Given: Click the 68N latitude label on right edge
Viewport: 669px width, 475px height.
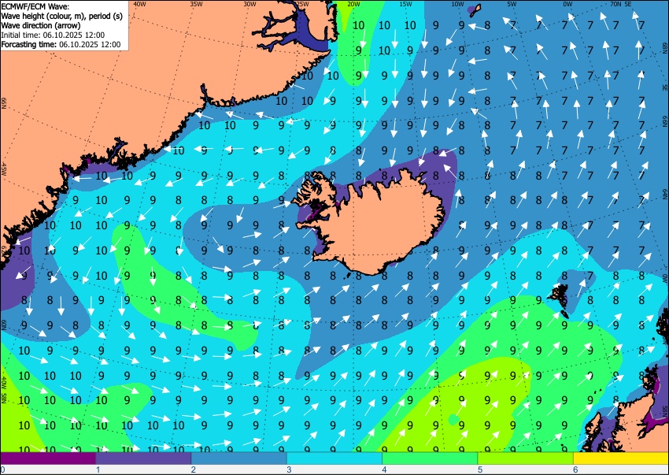Looking at the screenshot, I should point(665,46).
